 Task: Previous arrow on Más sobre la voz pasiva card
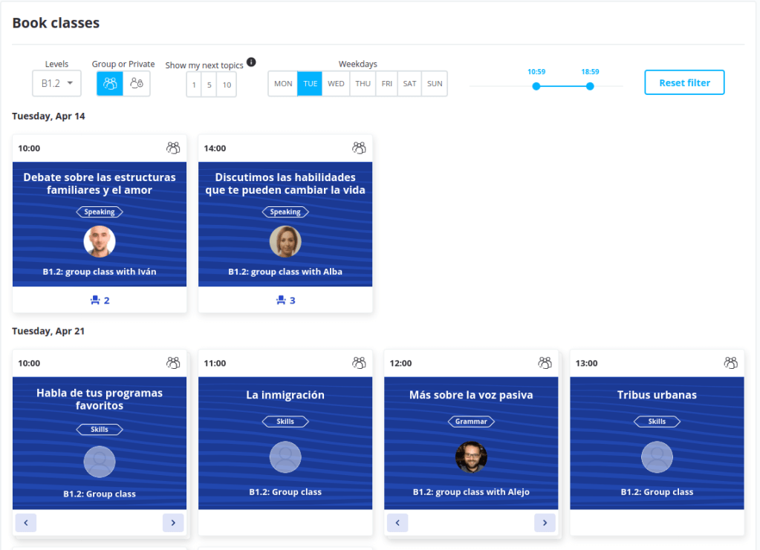click(x=397, y=523)
